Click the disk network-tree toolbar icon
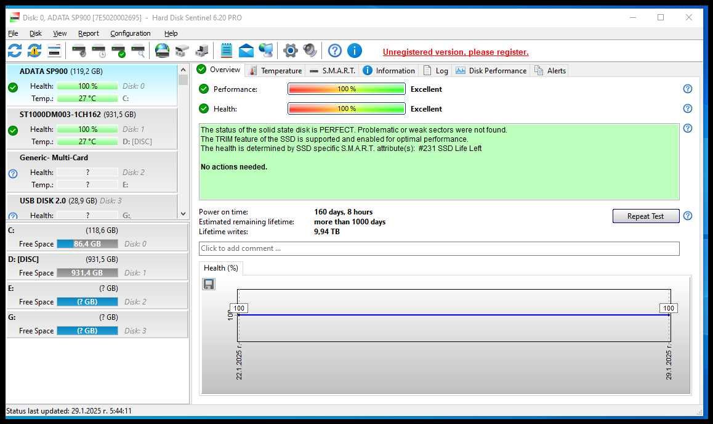The width and height of the screenshot is (713, 424). point(182,51)
